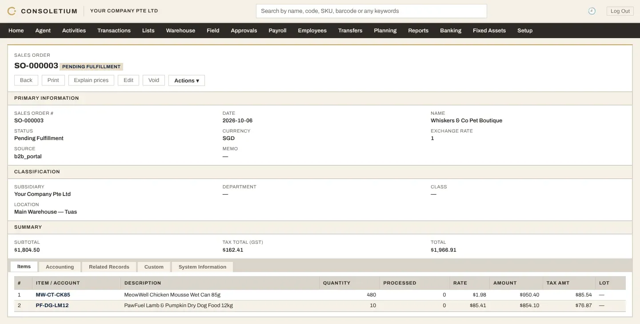Focus the global search field
The width and height of the screenshot is (640, 324).
tap(372, 11)
